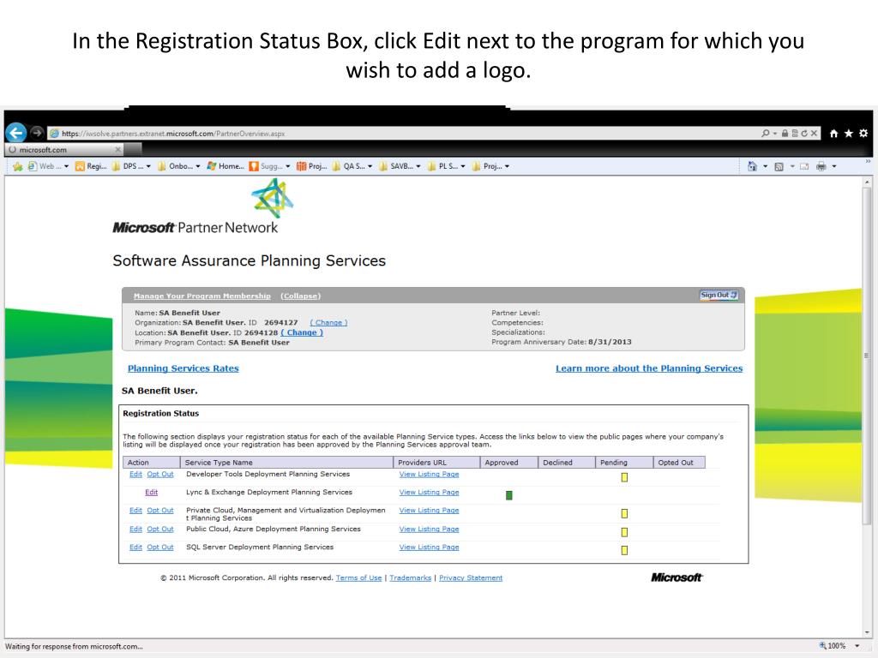Expand the Onbo... favorites folder arrow
This screenshot has width=878, height=658.
point(198,166)
